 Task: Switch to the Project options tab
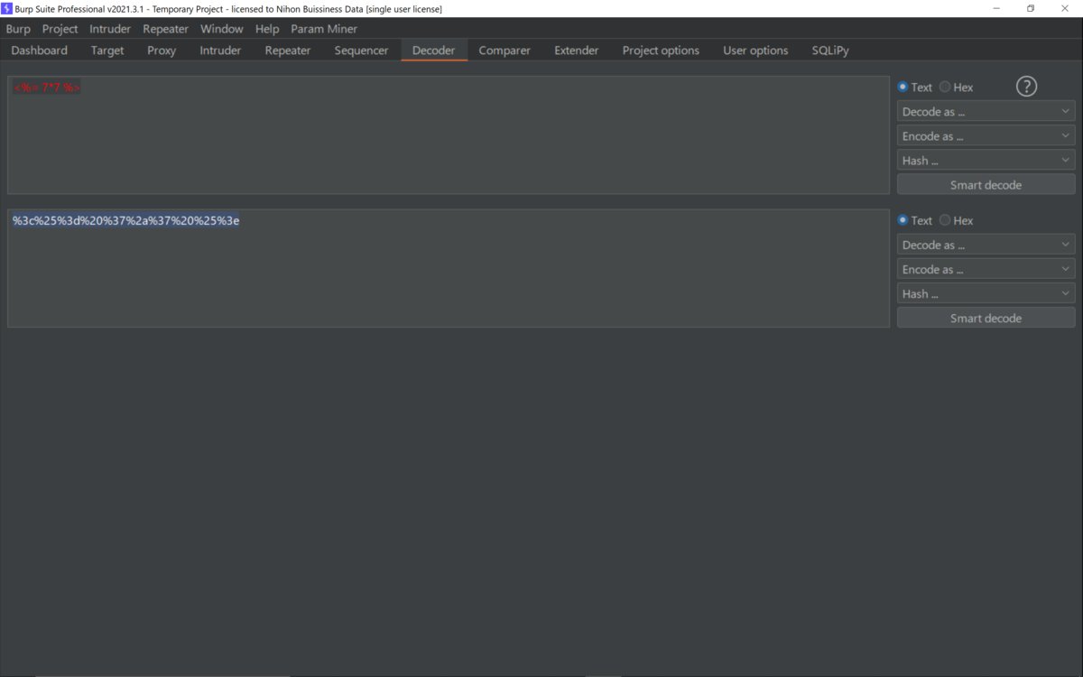[661, 51]
